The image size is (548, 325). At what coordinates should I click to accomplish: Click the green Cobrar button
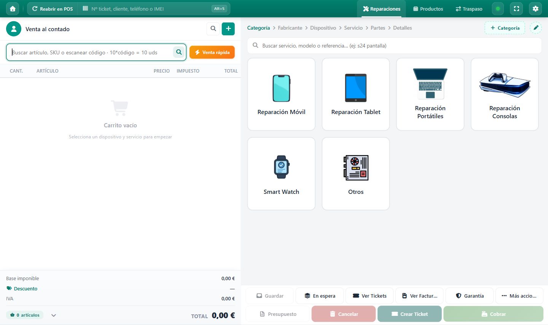493,314
